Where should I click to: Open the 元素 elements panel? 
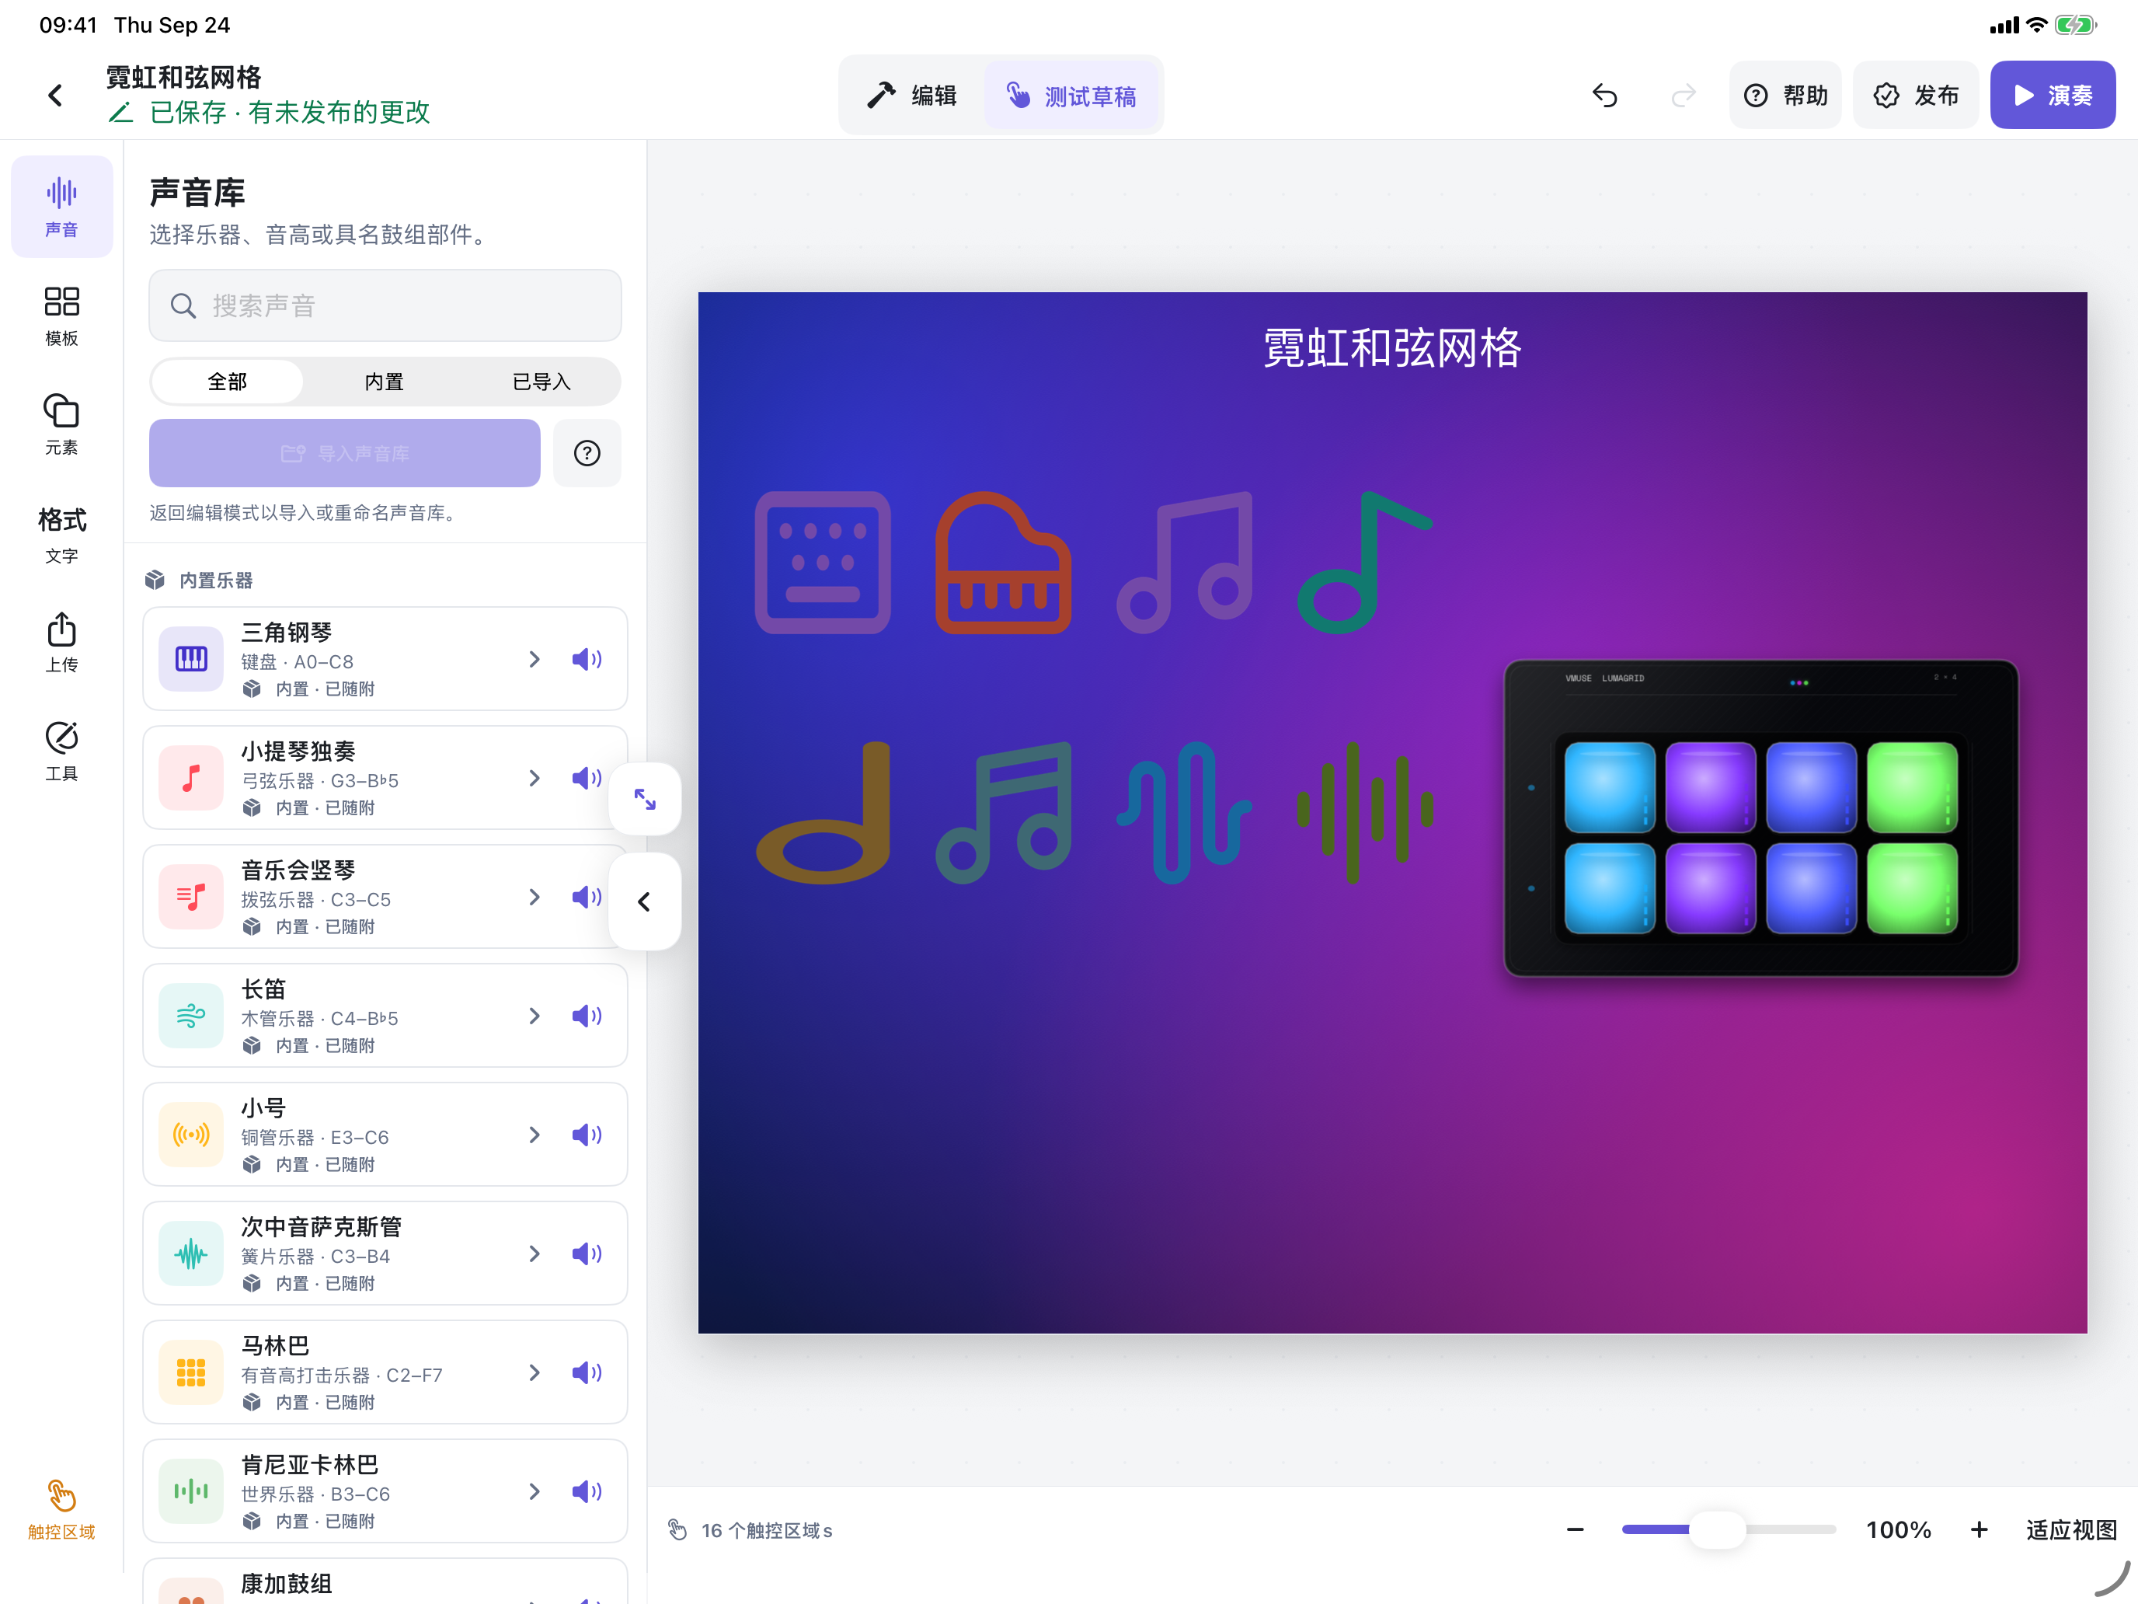click(61, 424)
